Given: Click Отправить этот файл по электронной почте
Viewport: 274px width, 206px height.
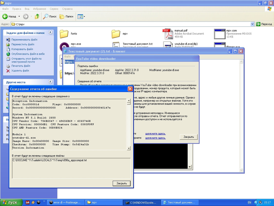Looking at the screenshot, I should (x=26, y=60).
